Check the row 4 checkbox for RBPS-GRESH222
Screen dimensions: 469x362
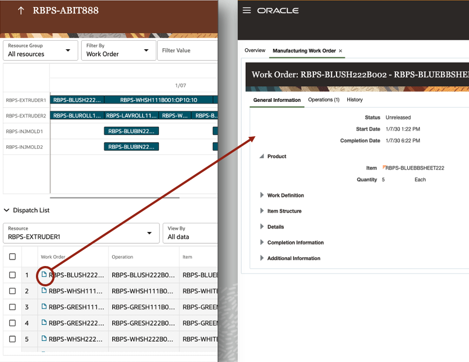coord(12,323)
